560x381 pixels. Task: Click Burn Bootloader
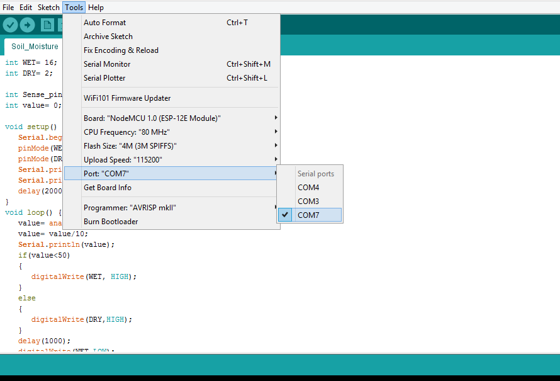click(171, 222)
